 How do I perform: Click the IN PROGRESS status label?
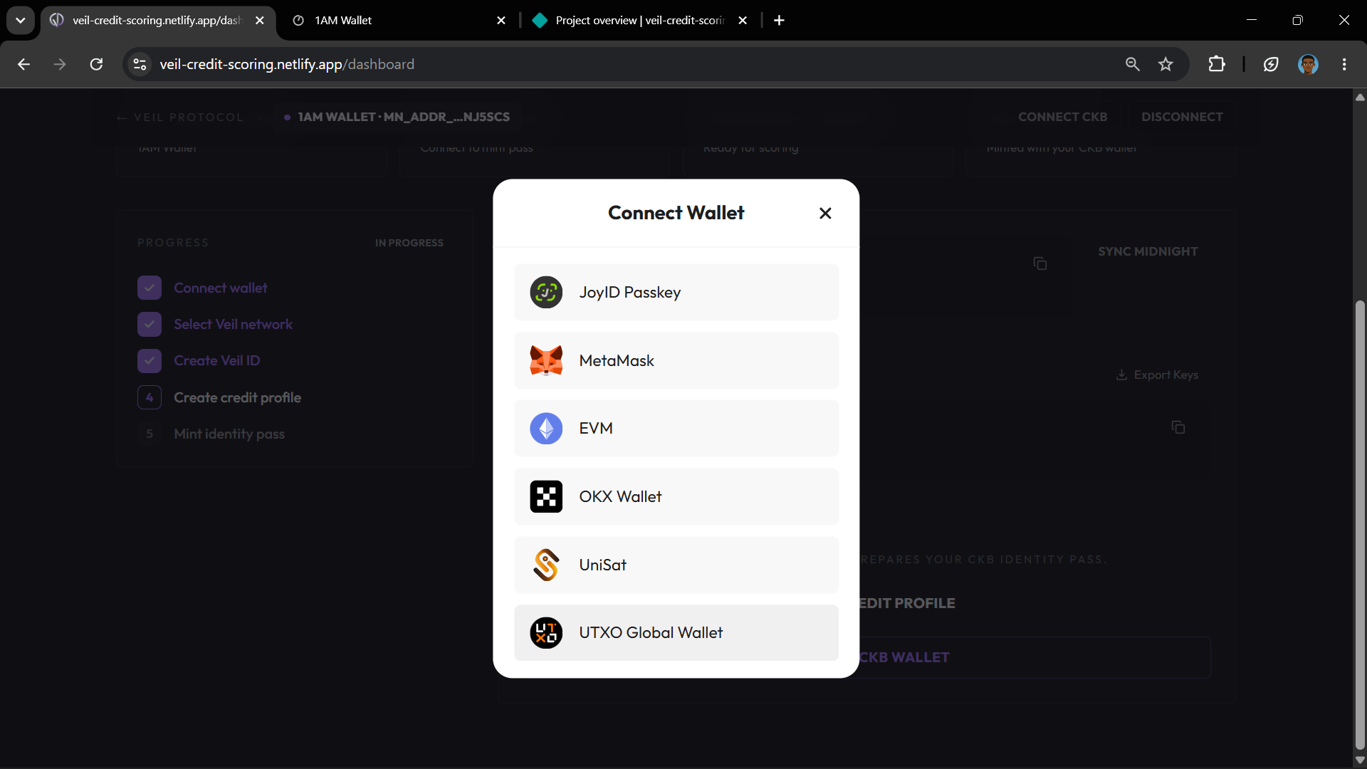[409, 243]
